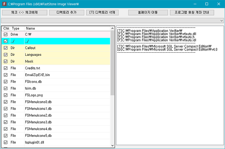The image size is (225, 149).
Task: Click the vrfauto.dll log line
Action: coord(157,34)
